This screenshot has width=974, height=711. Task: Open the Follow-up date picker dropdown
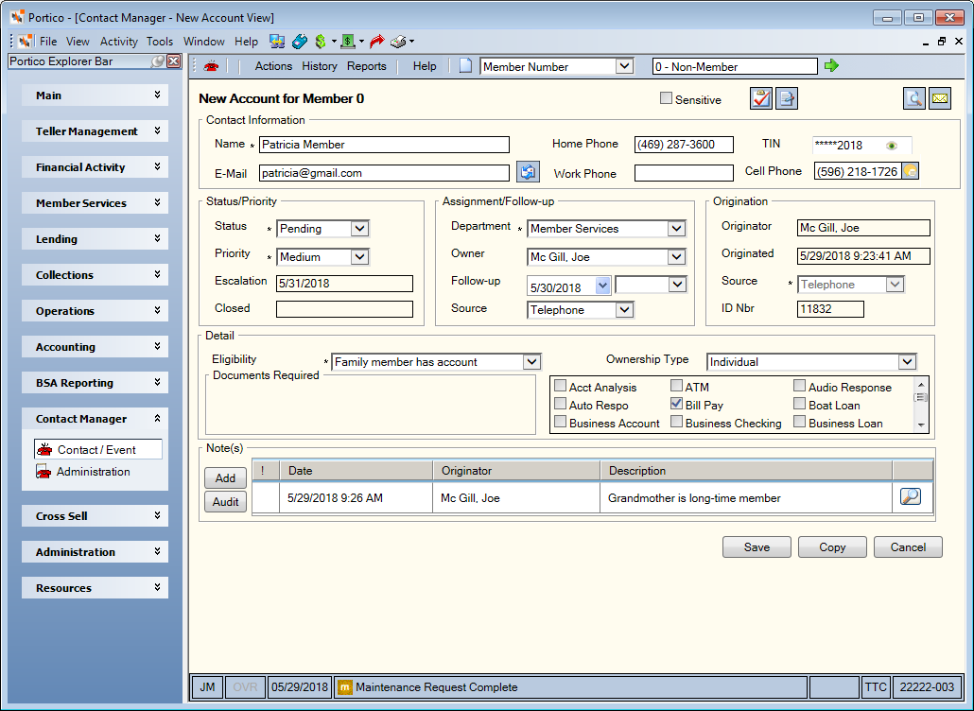(602, 286)
